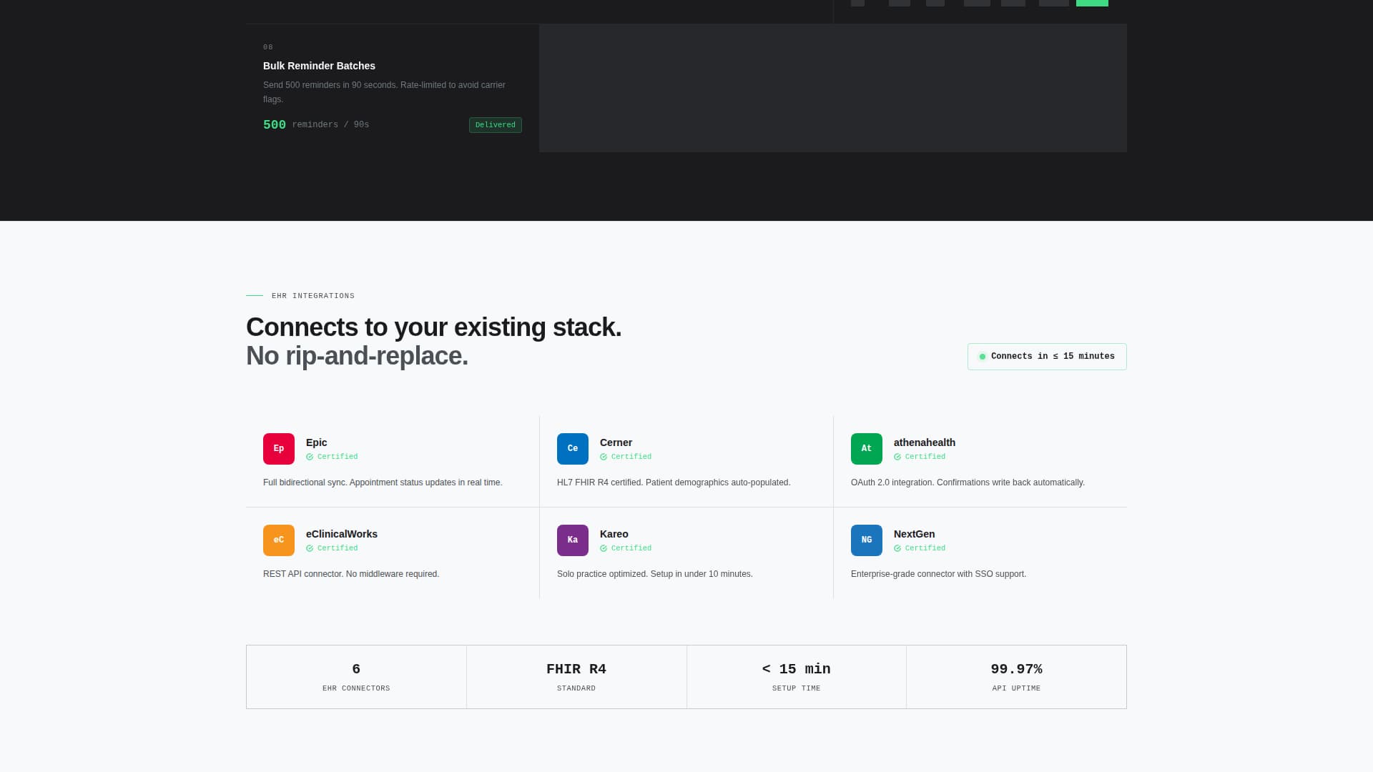Click the Connects in ≤ 15 minutes badge

pos(1047,357)
